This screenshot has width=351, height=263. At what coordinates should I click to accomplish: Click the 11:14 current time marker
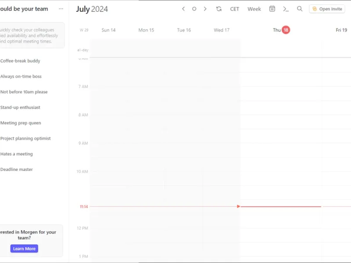(84, 206)
